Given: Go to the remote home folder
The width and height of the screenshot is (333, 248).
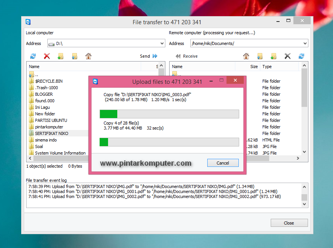Looking at the screenshot, I should click(246, 56).
